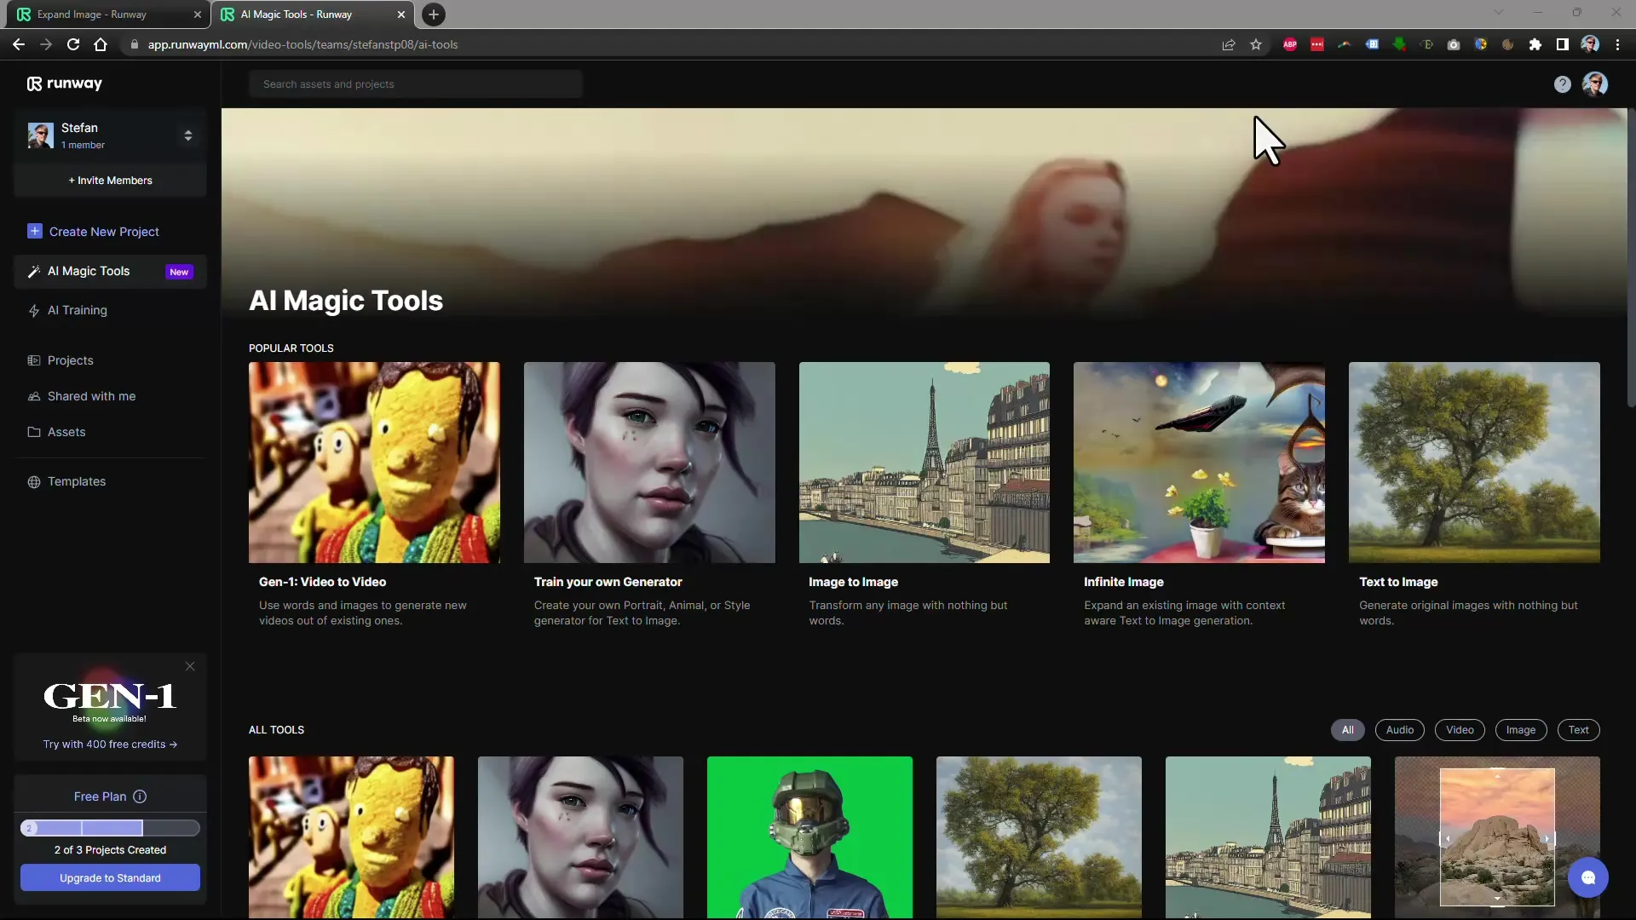Select the Audio filter toggle
This screenshot has height=920, width=1636.
1400,729
